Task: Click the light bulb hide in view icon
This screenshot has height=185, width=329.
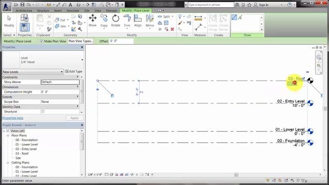Action: click(x=180, y=16)
